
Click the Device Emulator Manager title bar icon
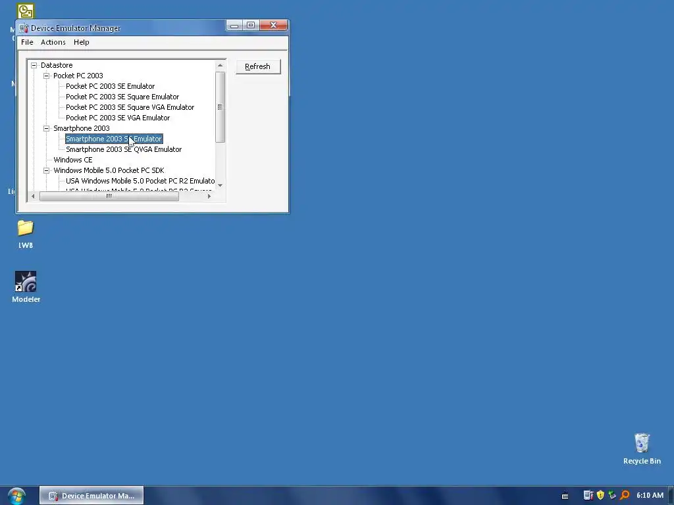tap(24, 28)
